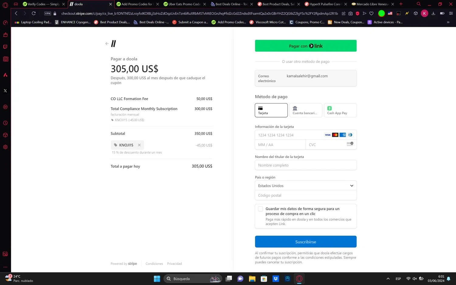
Task: Remove the KNOJI15 coupon with X
Action: click(x=139, y=145)
